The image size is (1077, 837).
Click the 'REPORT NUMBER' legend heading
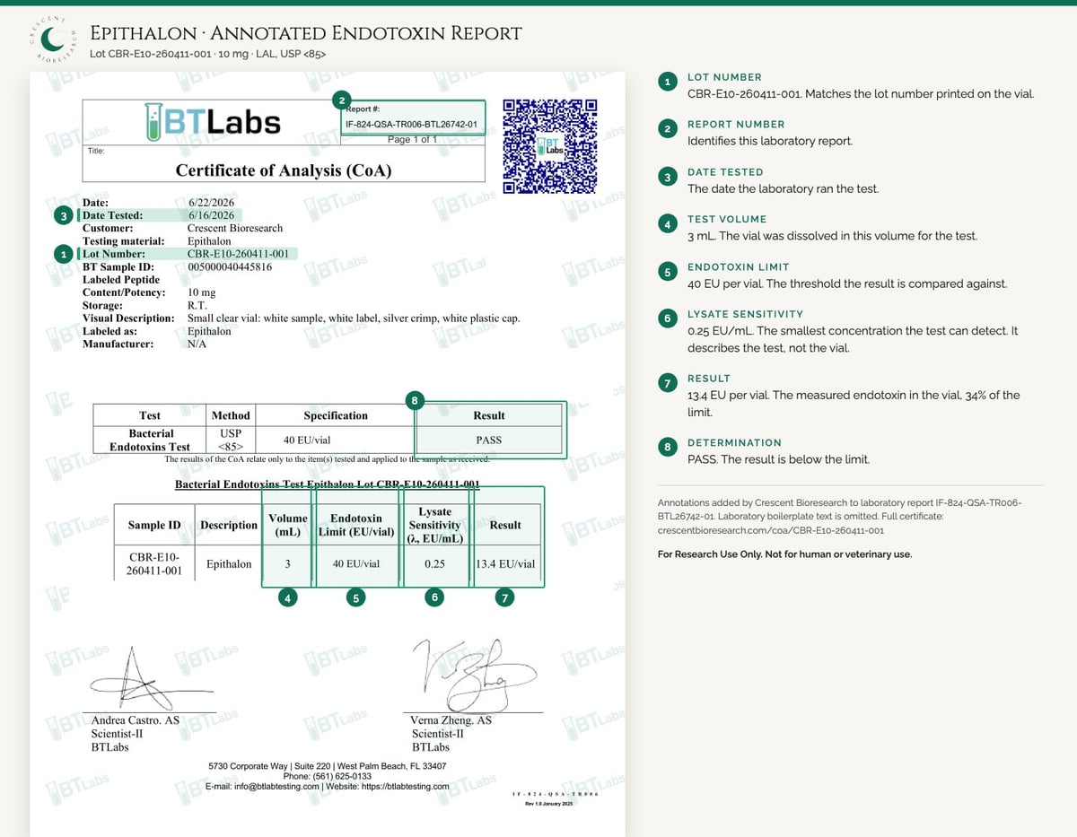click(x=736, y=124)
